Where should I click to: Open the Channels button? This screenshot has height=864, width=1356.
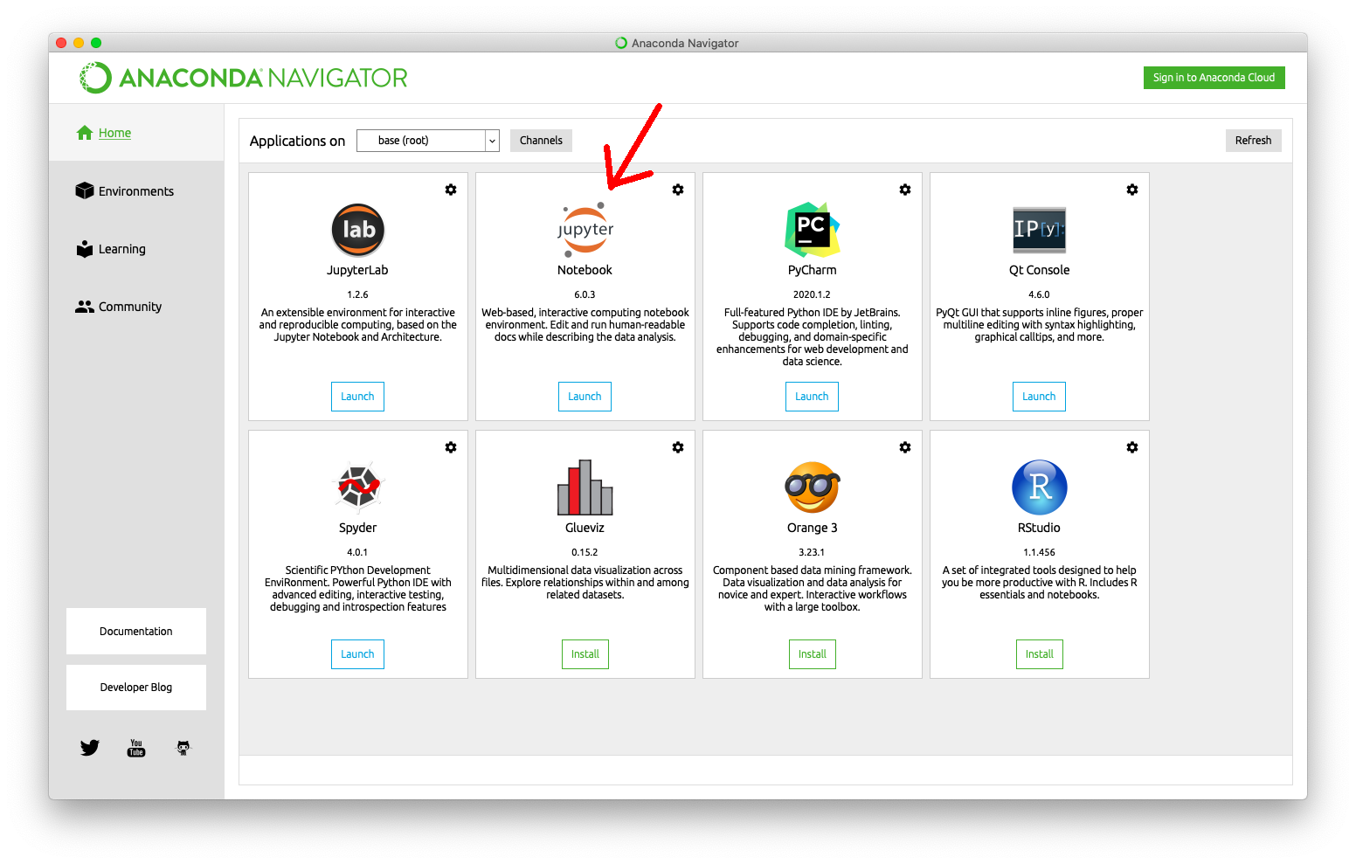click(x=541, y=141)
